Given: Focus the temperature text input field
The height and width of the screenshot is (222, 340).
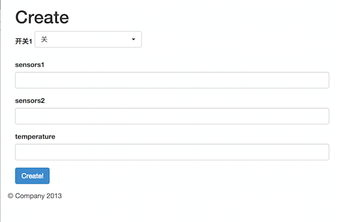Looking at the screenshot, I should click(172, 152).
